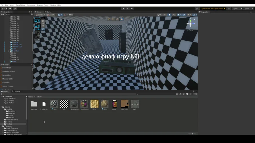
Task: Click ProBuilder vertex selection mode icon
Action: pyautogui.click(x=113, y=19)
